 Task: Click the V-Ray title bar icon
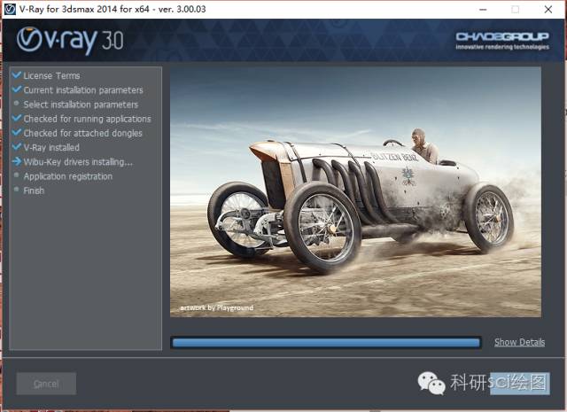(x=10, y=9)
